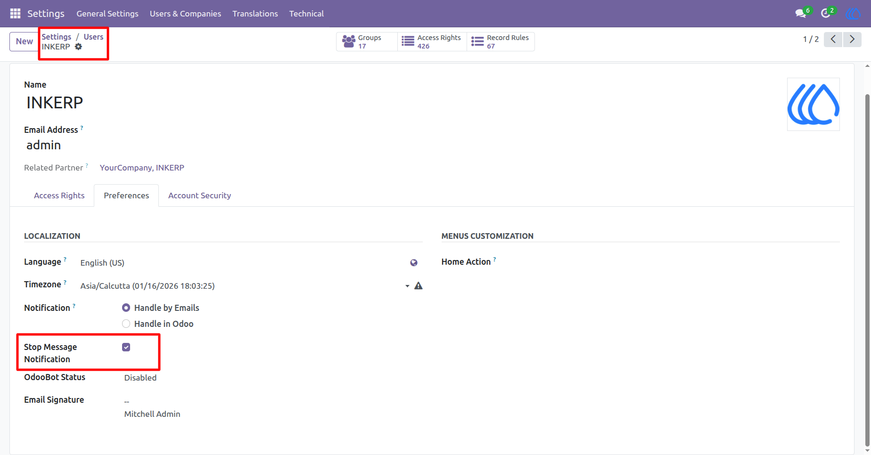Open the activities clock icon

(825, 14)
